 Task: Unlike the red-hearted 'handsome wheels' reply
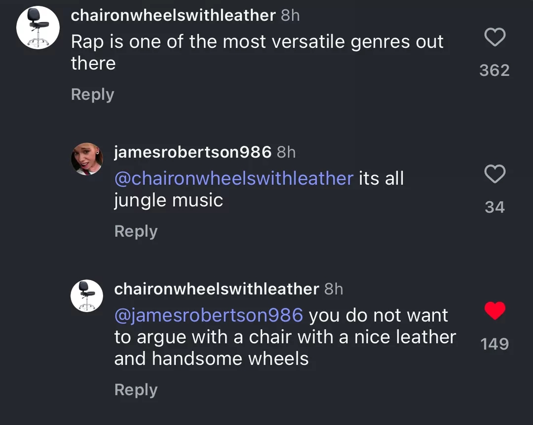(495, 311)
